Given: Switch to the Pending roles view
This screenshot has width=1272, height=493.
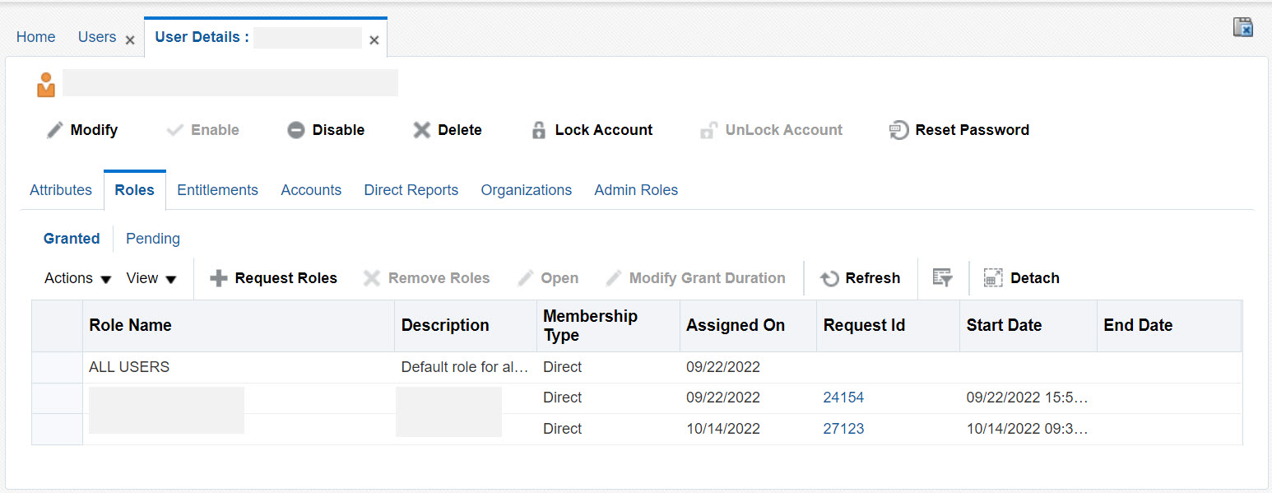Looking at the screenshot, I should tap(153, 238).
